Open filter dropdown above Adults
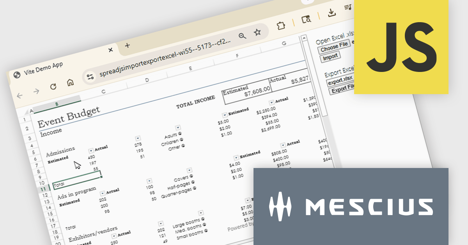Screen dimensions: 468x245 178,128
